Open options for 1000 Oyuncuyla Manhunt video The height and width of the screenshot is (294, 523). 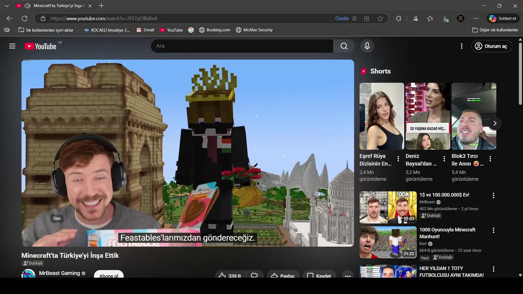coord(494,230)
